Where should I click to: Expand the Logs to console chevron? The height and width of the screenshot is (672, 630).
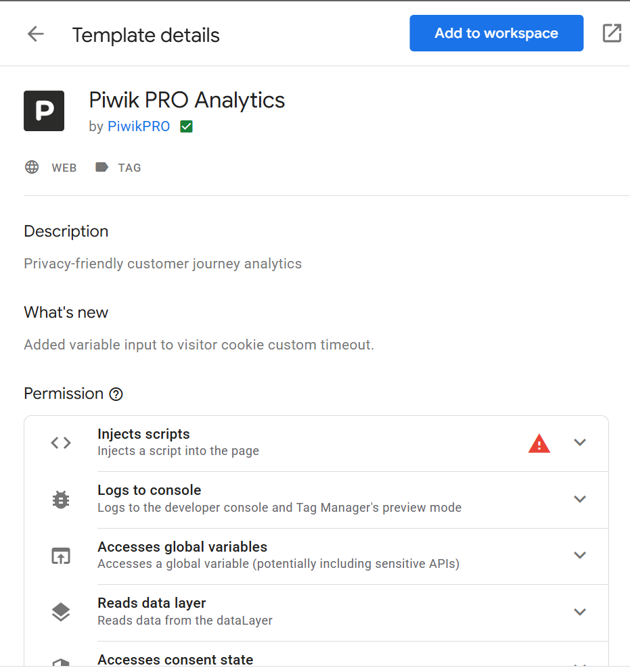580,499
